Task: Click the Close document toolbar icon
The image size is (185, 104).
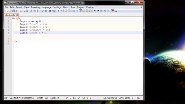Action: tap(21, 11)
